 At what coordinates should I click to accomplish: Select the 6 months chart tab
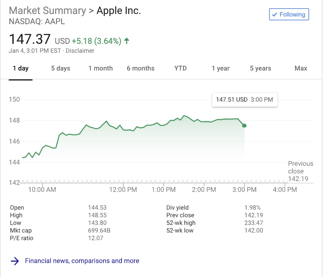click(x=140, y=68)
